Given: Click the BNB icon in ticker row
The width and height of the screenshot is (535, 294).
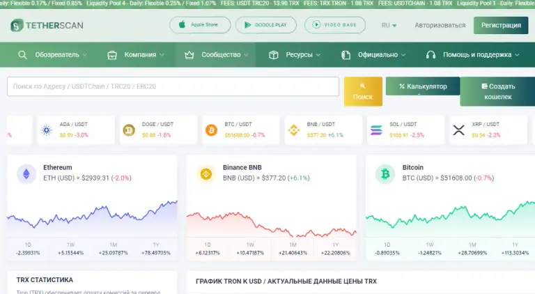Looking at the screenshot, I should [294, 130].
